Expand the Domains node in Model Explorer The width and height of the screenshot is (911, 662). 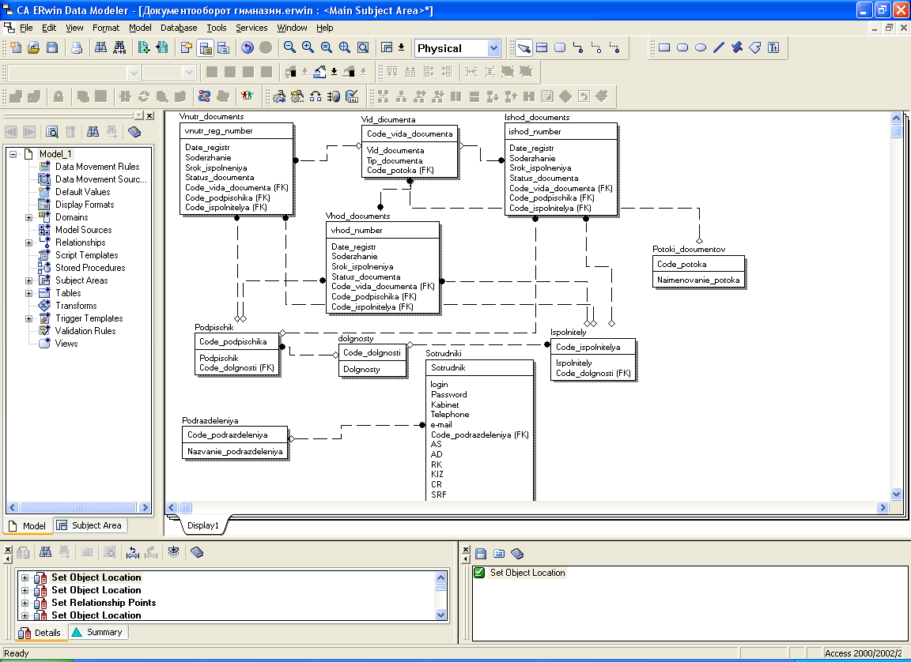(x=29, y=217)
